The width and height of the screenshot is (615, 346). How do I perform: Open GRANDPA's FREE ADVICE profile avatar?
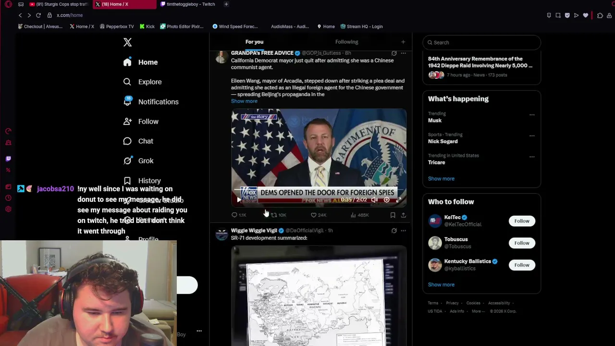coord(221,57)
